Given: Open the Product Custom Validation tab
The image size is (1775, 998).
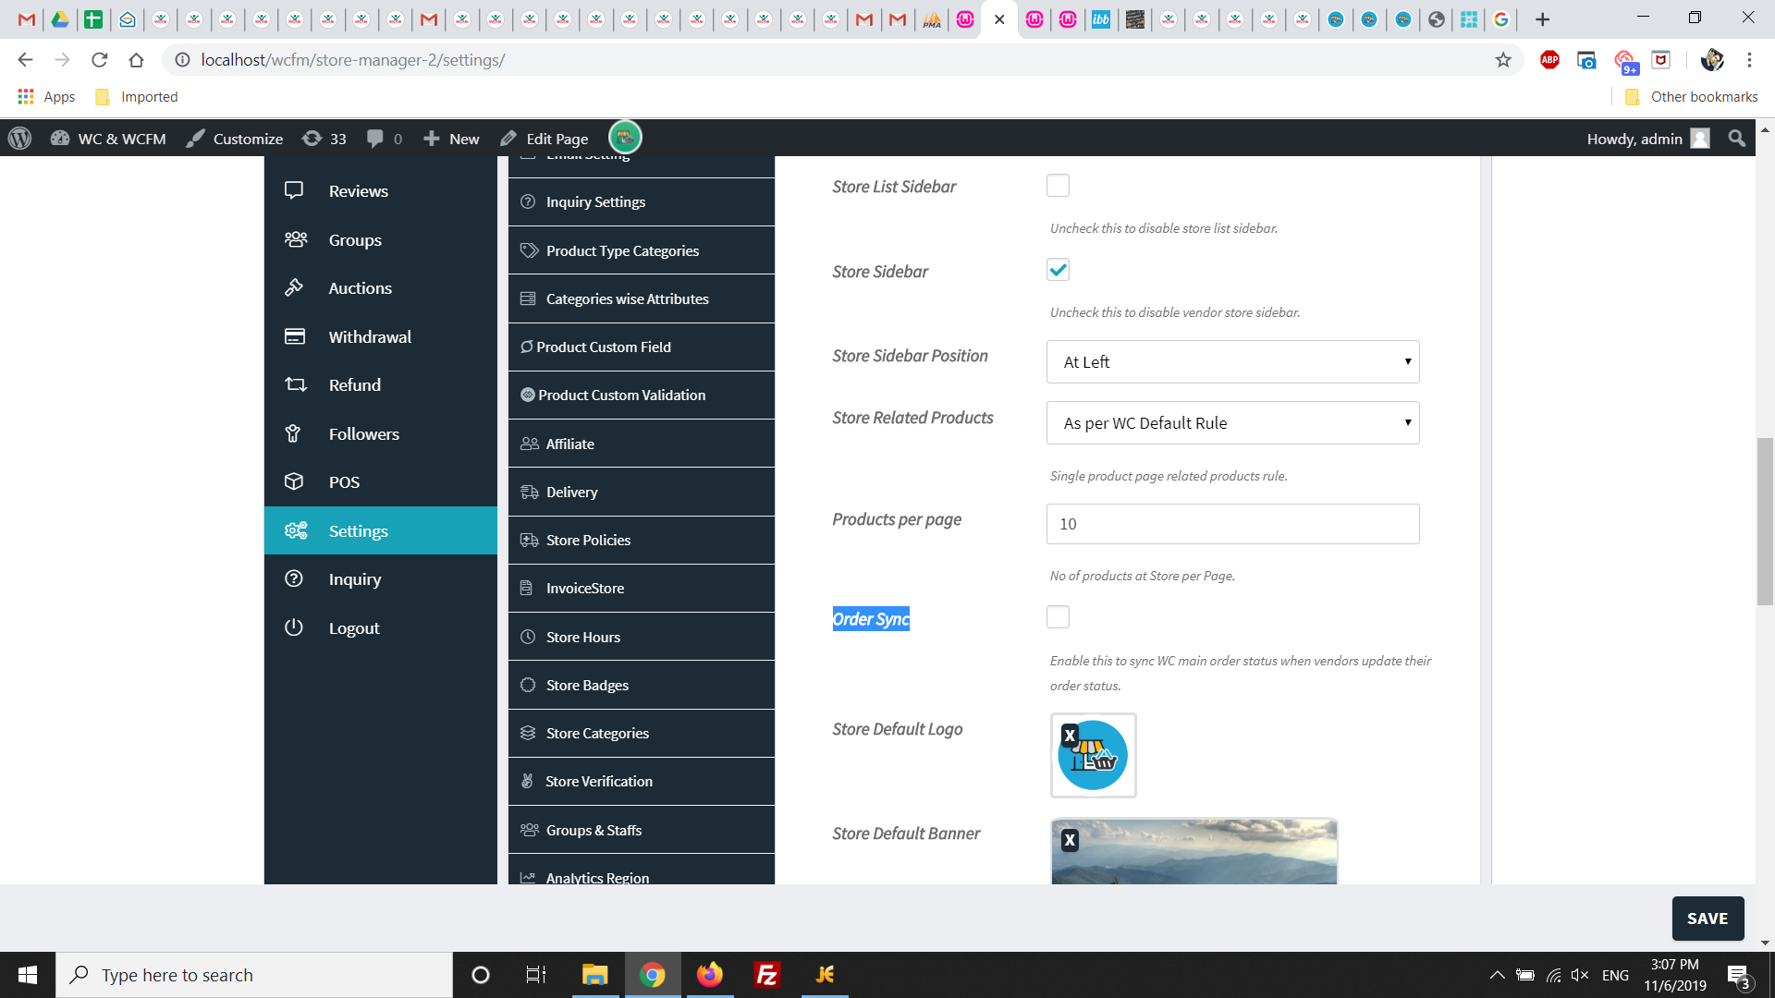Looking at the screenshot, I should (642, 395).
